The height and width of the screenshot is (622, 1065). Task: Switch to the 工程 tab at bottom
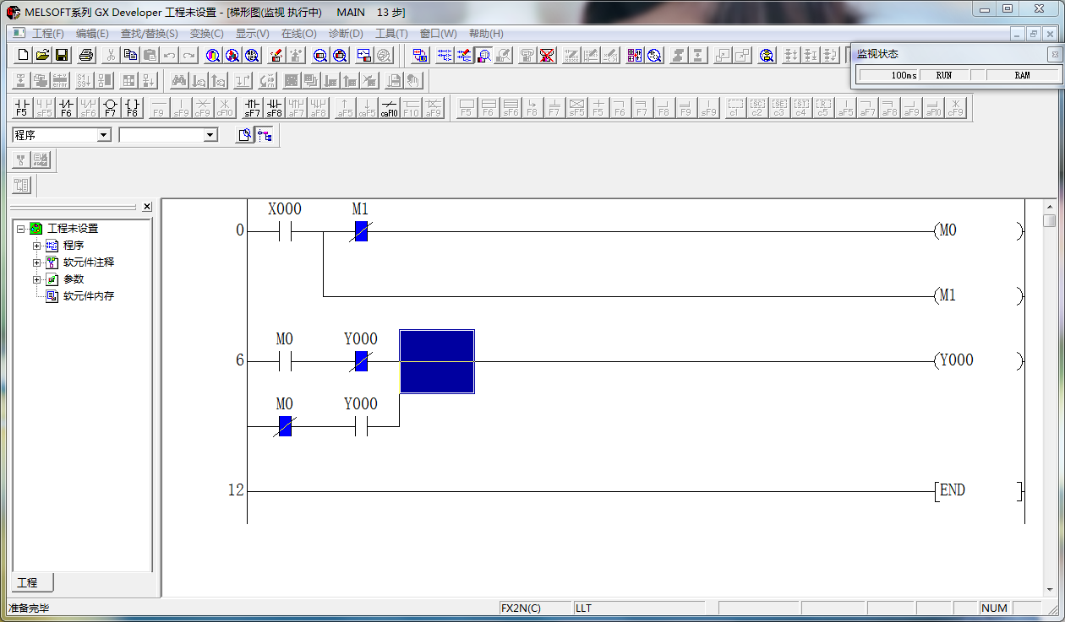point(29,583)
